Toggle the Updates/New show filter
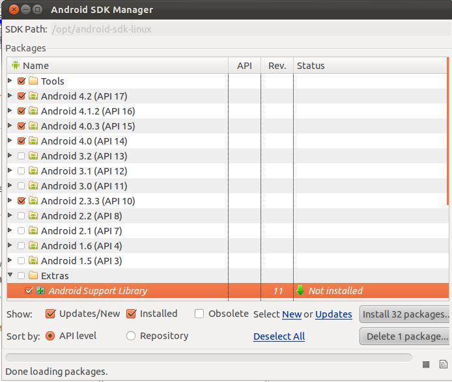This screenshot has width=452, height=382. pyautogui.click(x=50, y=314)
